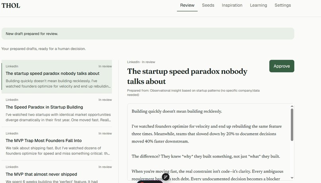
Task: Select 'The MVP Trap Most Founders Fall Into' draft
Action: (57, 144)
